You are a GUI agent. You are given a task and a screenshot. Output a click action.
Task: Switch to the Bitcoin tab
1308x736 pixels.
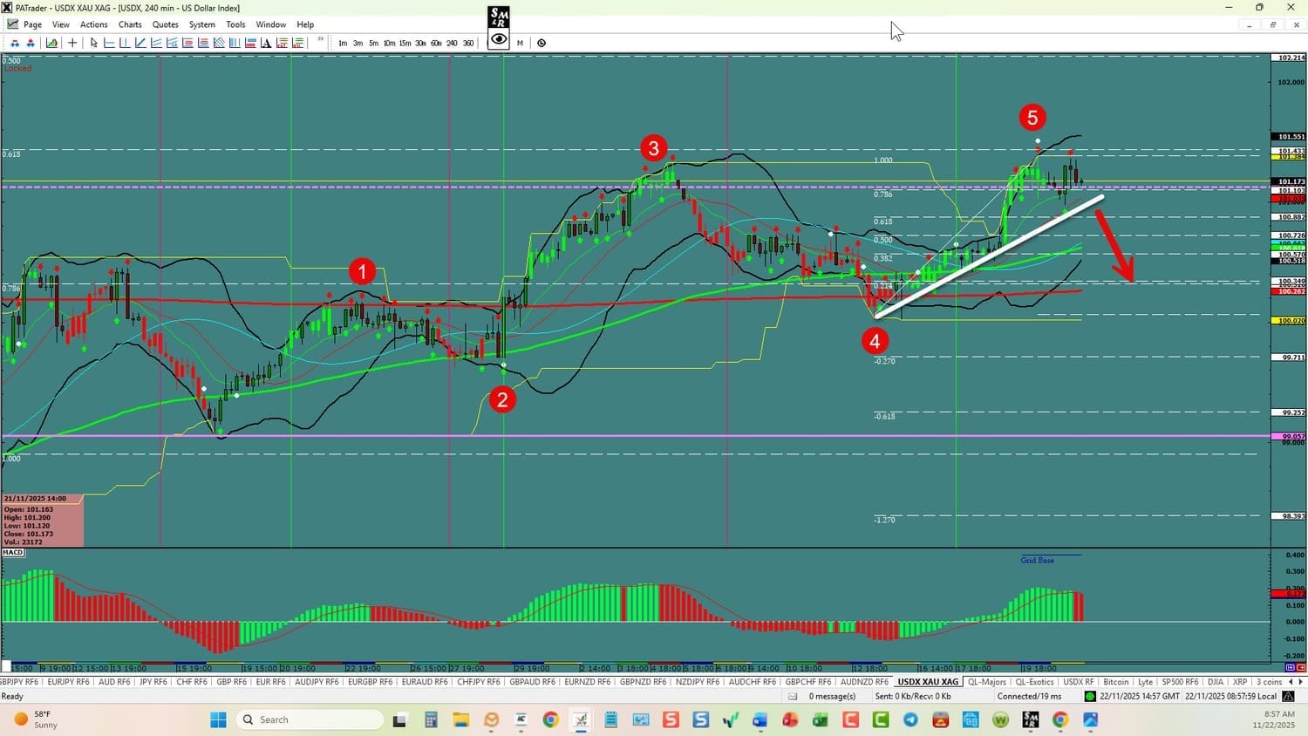click(x=1115, y=682)
